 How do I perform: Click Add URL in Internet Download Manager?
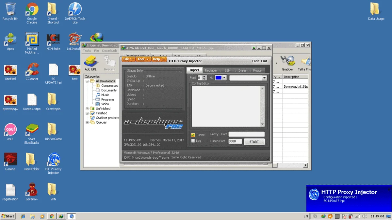90,63
